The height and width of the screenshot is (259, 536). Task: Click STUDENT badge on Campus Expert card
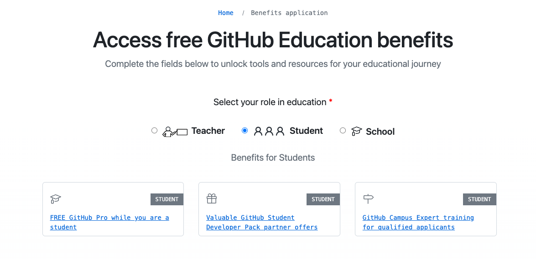coord(479,199)
